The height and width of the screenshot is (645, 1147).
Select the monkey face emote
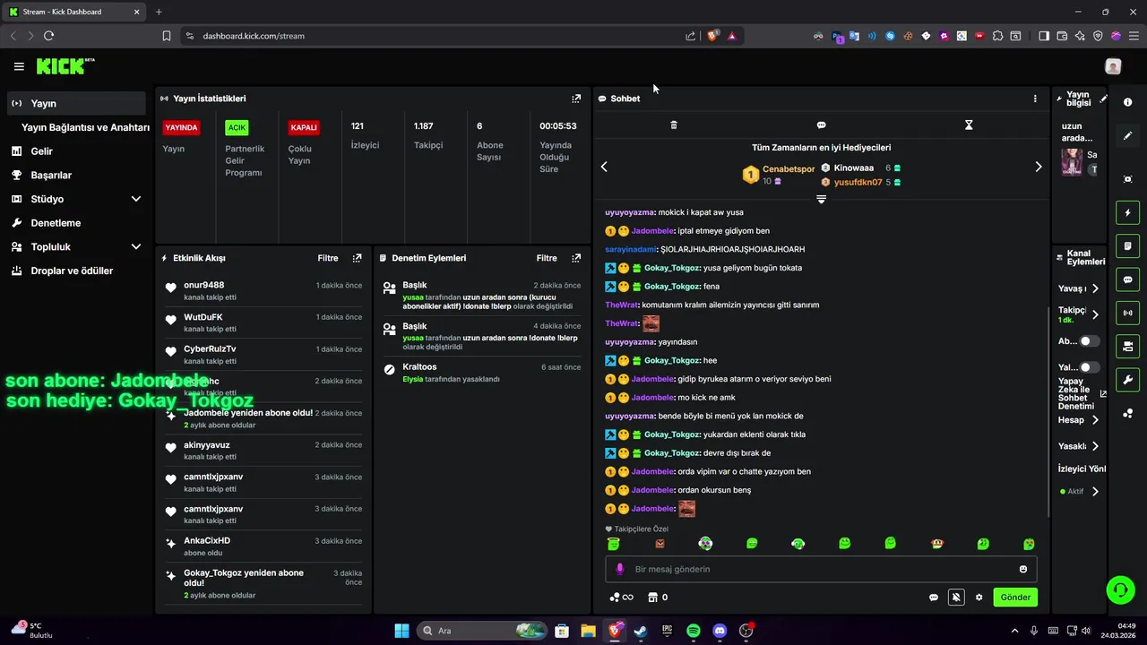point(937,544)
